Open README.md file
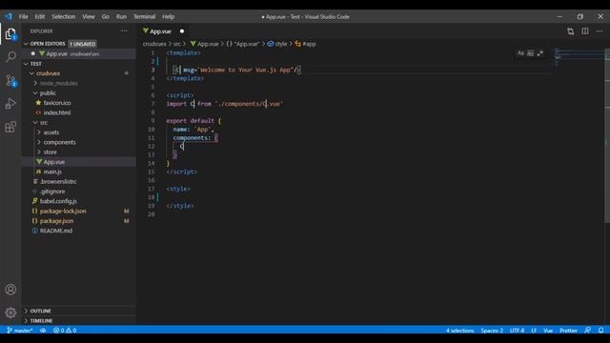This screenshot has height=343, width=610. pyautogui.click(x=56, y=231)
